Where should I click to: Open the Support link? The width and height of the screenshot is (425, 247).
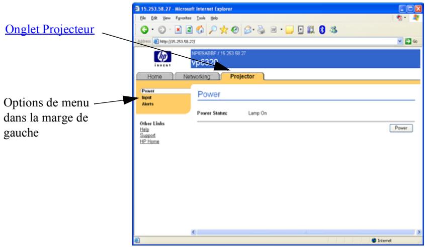pyautogui.click(x=148, y=136)
